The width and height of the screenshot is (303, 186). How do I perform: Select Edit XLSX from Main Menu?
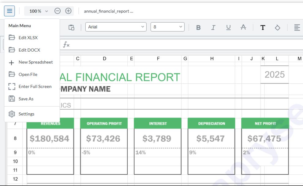coord(32,38)
